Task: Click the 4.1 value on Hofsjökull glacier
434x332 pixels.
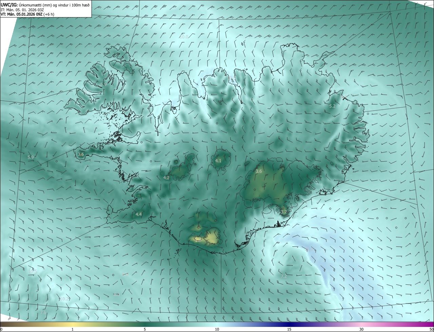Action: [x=218, y=161]
